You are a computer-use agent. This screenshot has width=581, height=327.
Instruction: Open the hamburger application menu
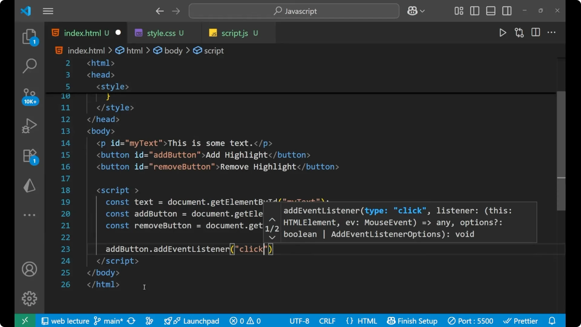48,11
